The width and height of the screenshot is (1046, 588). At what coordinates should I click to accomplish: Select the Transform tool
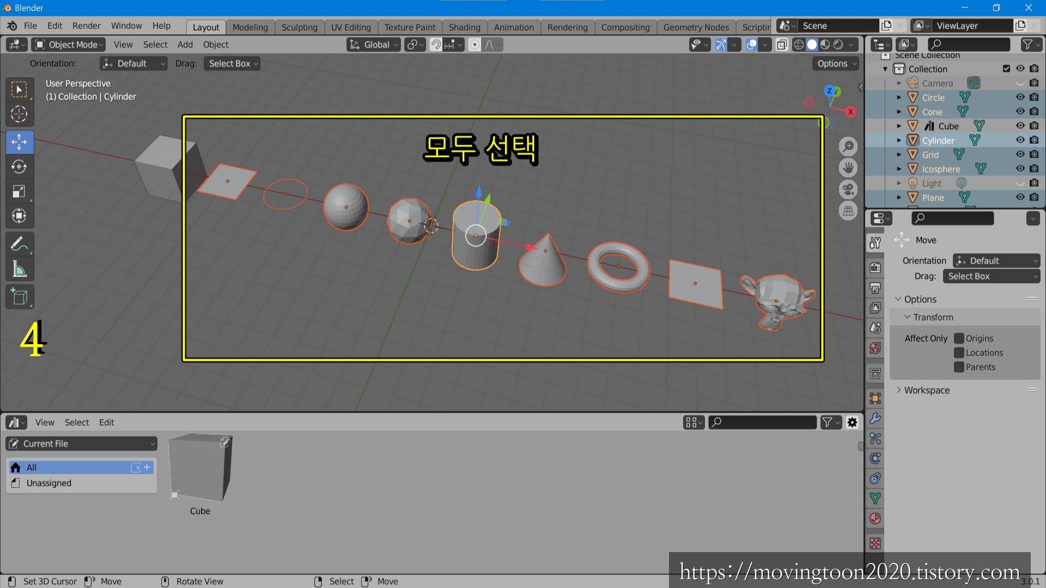(x=19, y=216)
